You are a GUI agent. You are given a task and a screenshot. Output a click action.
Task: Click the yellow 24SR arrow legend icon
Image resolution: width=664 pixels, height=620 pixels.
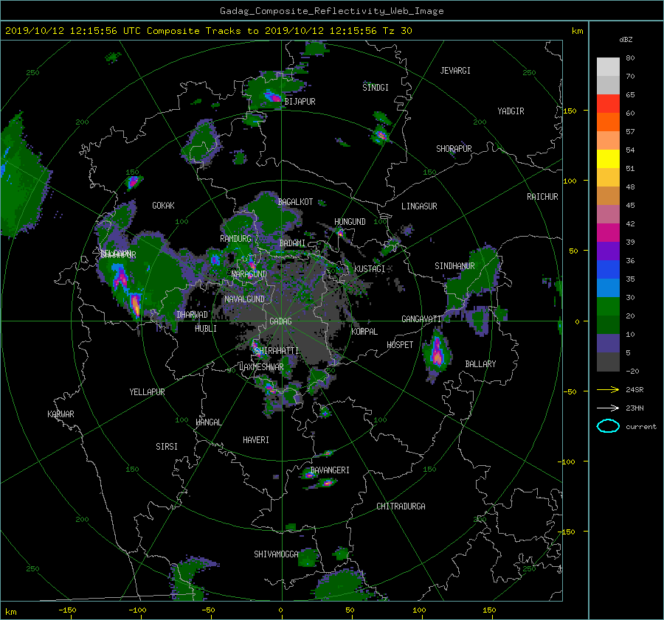pyautogui.click(x=608, y=389)
